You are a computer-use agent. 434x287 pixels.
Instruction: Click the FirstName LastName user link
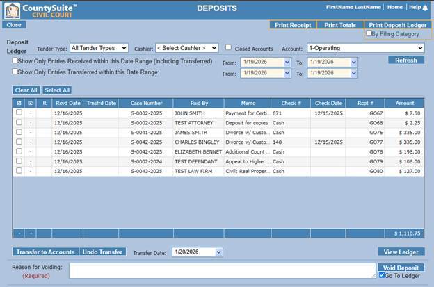click(x=353, y=7)
